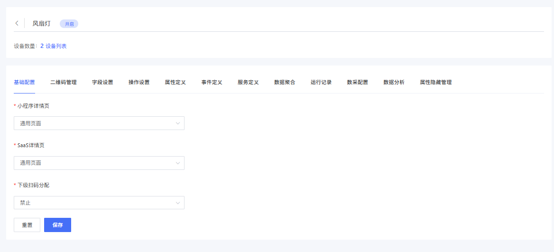The width and height of the screenshot is (554, 252).
Task: Switch to the 属性定义 tab
Action: tap(175, 82)
